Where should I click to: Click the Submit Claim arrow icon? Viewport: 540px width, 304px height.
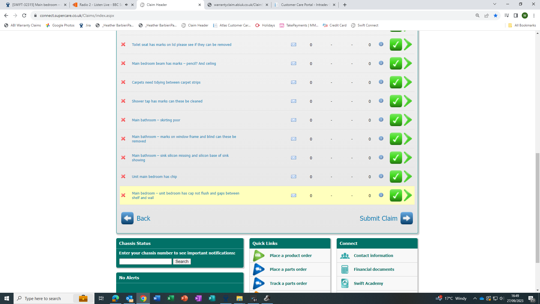[406, 218]
